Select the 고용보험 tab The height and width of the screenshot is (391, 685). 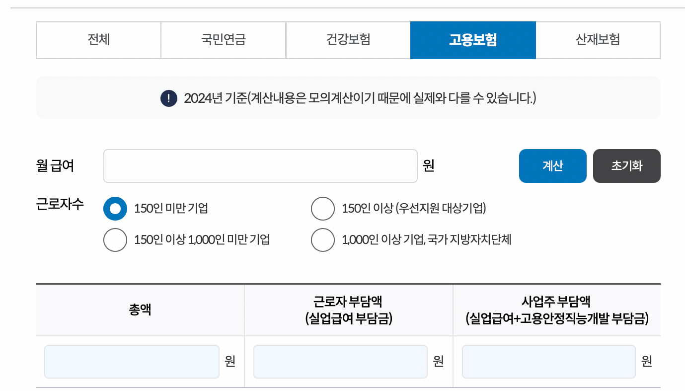tap(472, 40)
